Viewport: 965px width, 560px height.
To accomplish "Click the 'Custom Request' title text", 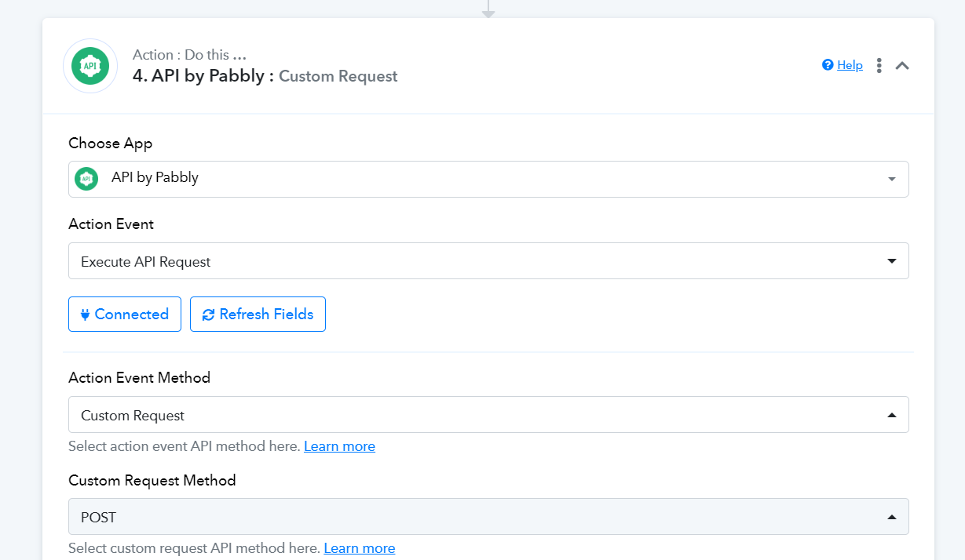I will (338, 76).
